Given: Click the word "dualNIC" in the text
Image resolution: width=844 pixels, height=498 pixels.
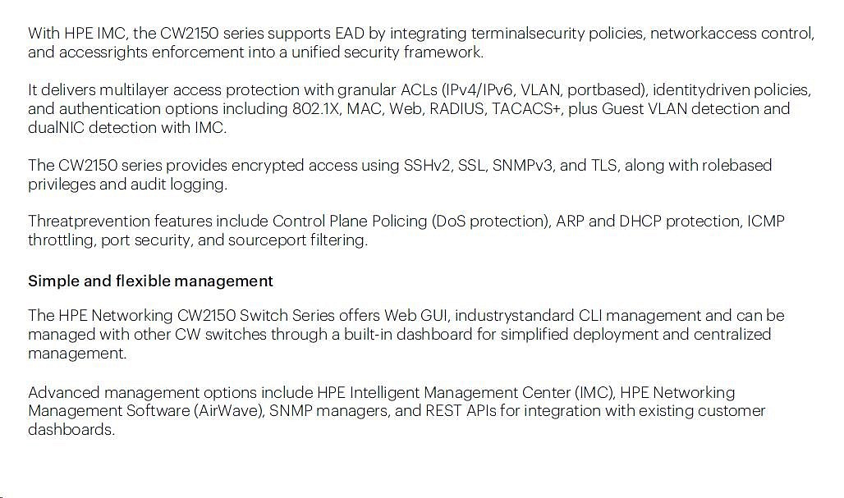Looking at the screenshot, I should [x=56, y=128].
